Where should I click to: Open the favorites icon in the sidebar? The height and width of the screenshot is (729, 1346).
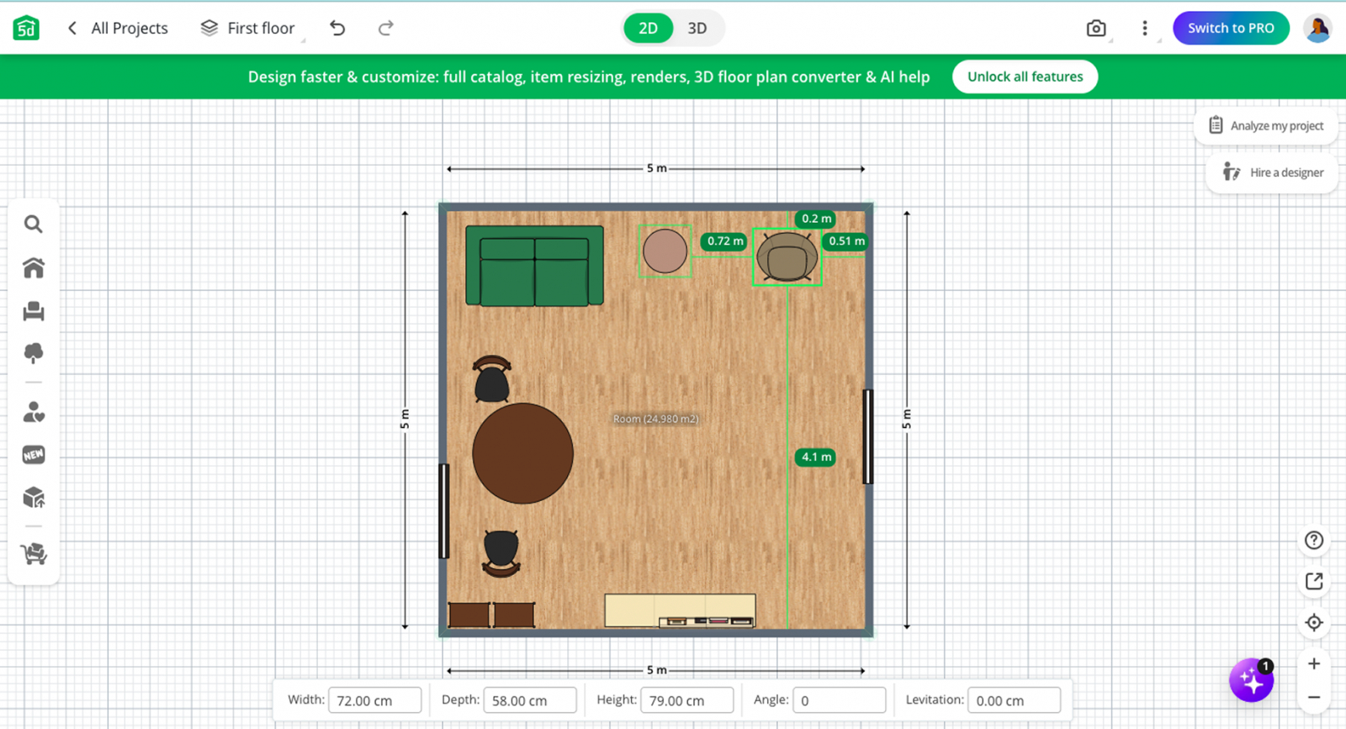tap(34, 412)
